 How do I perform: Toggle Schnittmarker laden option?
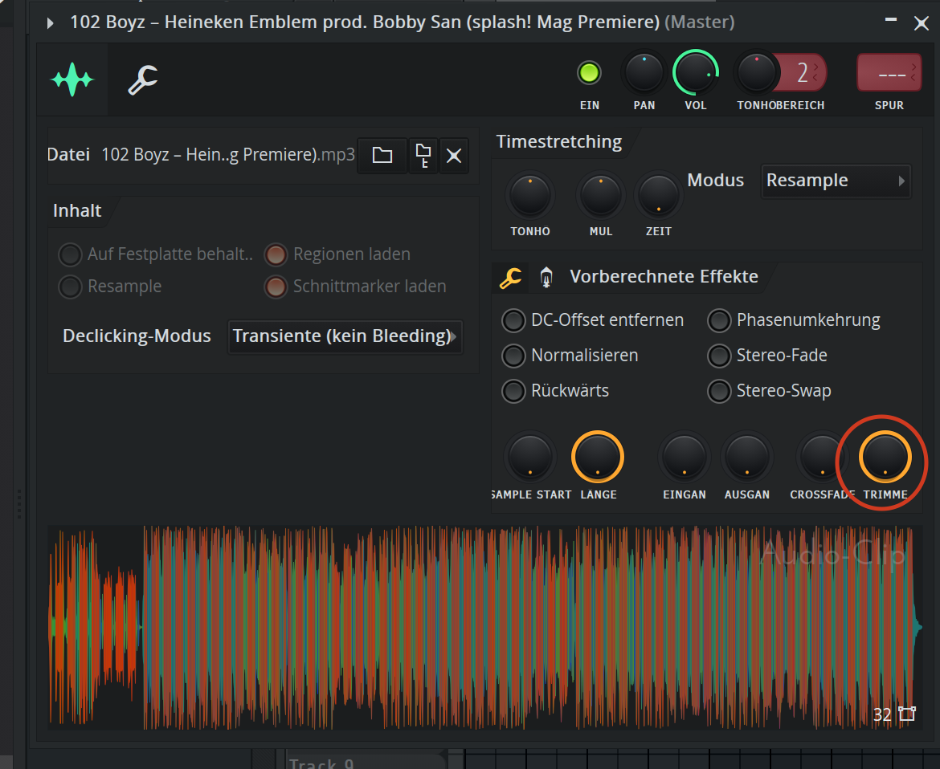(276, 287)
